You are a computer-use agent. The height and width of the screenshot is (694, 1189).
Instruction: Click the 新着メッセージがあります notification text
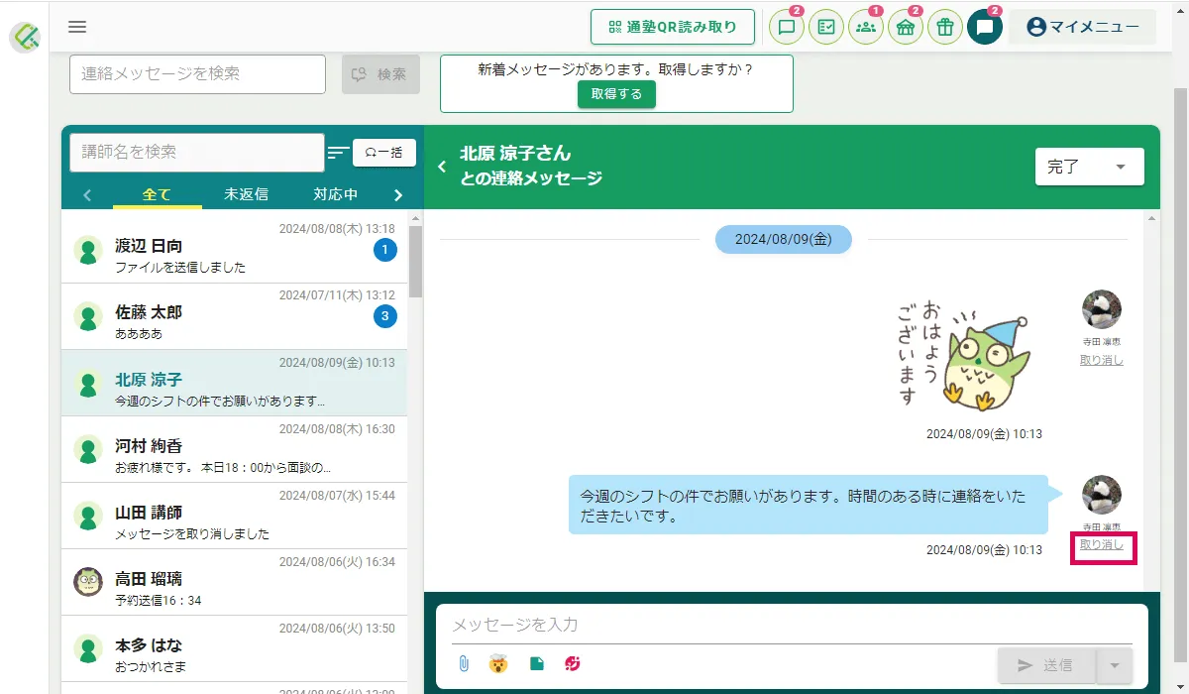[615, 70]
